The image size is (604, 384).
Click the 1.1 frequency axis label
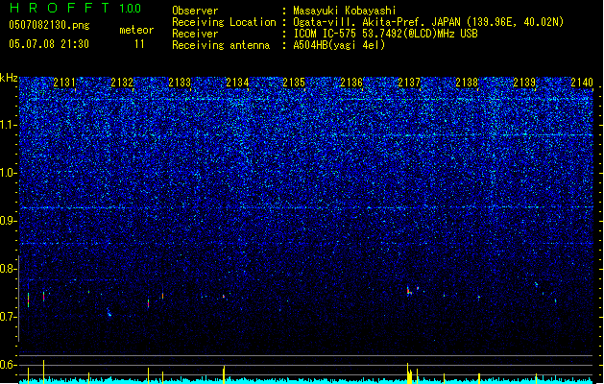pyautogui.click(x=9, y=125)
